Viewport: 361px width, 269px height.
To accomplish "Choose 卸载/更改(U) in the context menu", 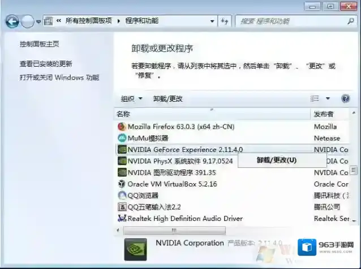I will (x=276, y=160).
